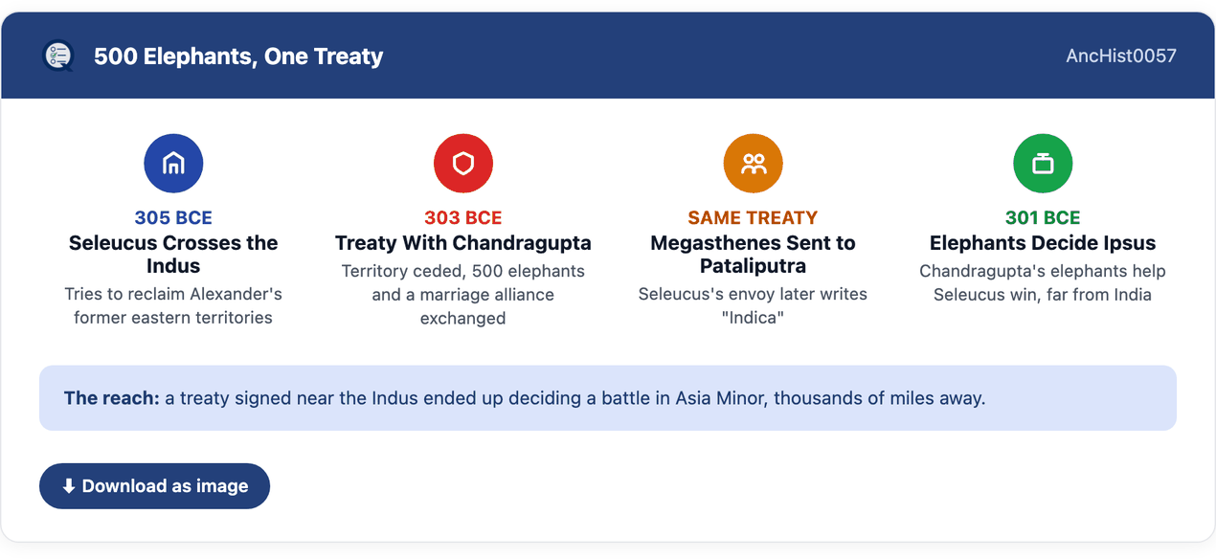1216x559 pixels.
Task: Click the text about Alexander's former eastern territories
Action: [173, 305]
